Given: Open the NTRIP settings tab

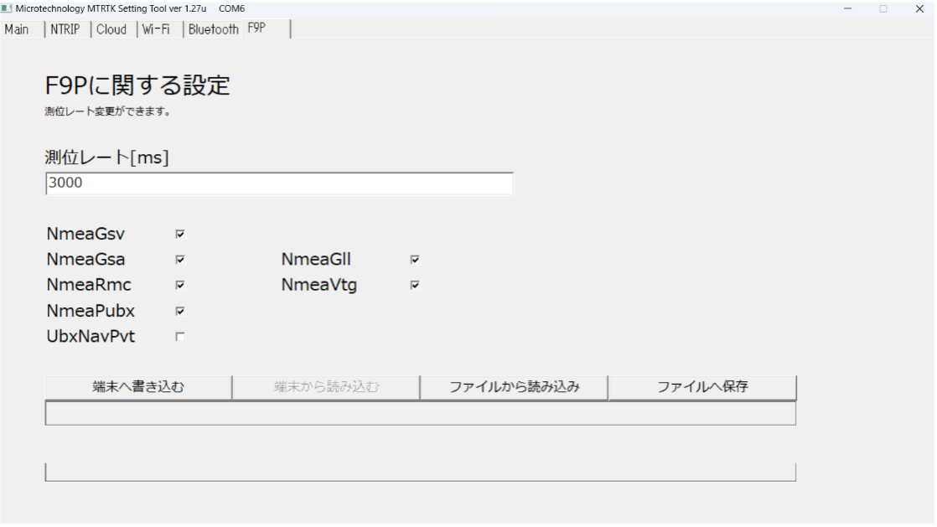Looking at the screenshot, I should 64,28.
